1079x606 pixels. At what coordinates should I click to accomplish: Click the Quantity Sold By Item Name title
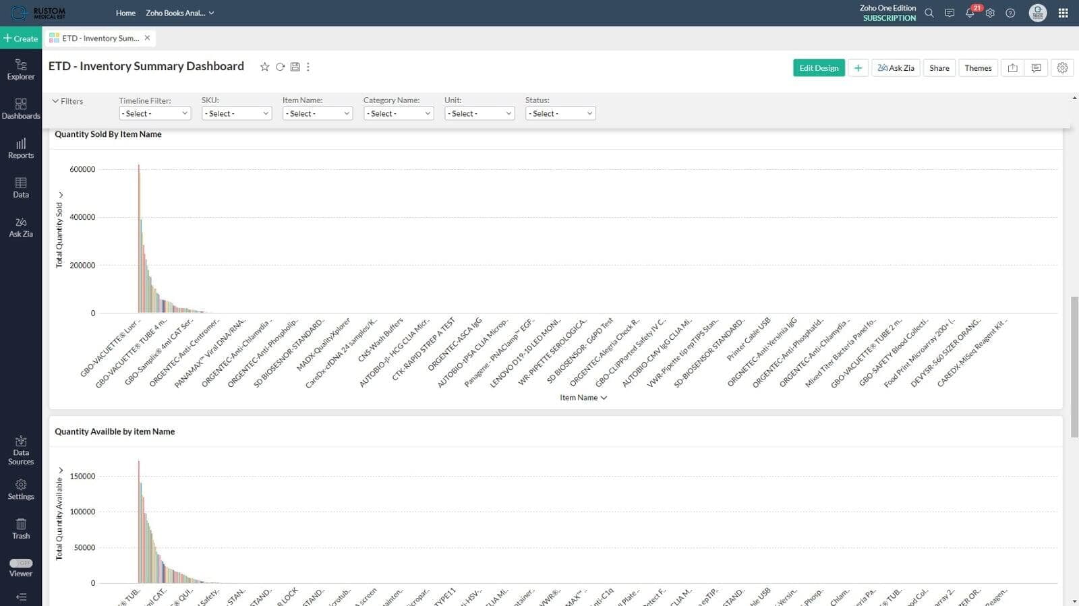click(108, 134)
